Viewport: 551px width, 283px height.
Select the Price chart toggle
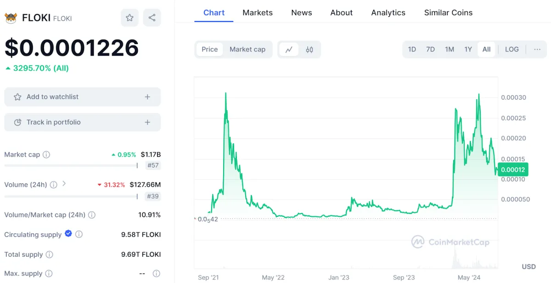point(210,50)
